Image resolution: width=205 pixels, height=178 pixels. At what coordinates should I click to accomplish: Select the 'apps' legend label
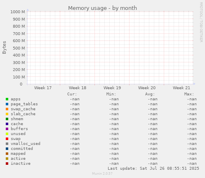point(16,99)
